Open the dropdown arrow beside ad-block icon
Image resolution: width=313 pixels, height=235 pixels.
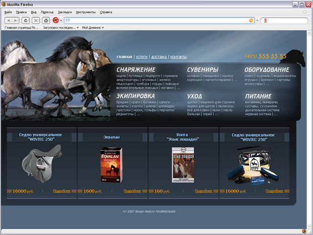61,21
